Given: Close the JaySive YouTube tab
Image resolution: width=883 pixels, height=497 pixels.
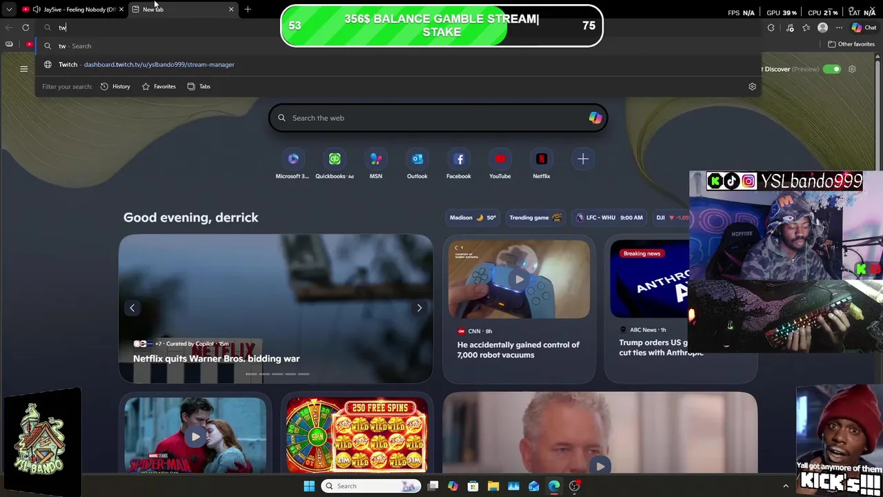Looking at the screenshot, I should point(121,9).
